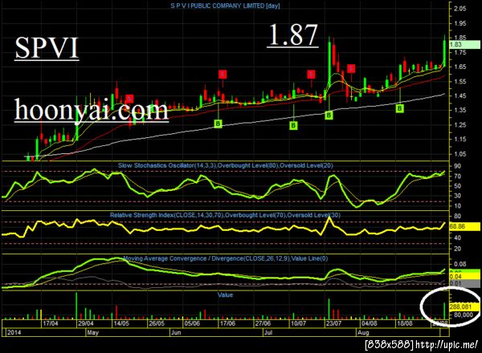Image resolution: width=482 pixels, height=353 pixels.
Task: Click the red S sell marker after the 23/07 spike
Action: pyautogui.click(x=351, y=68)
